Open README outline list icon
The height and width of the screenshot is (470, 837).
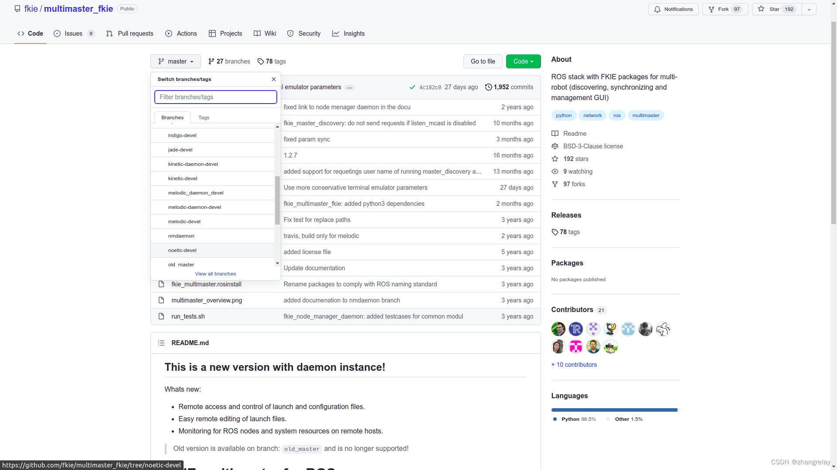tap(161, 343)
